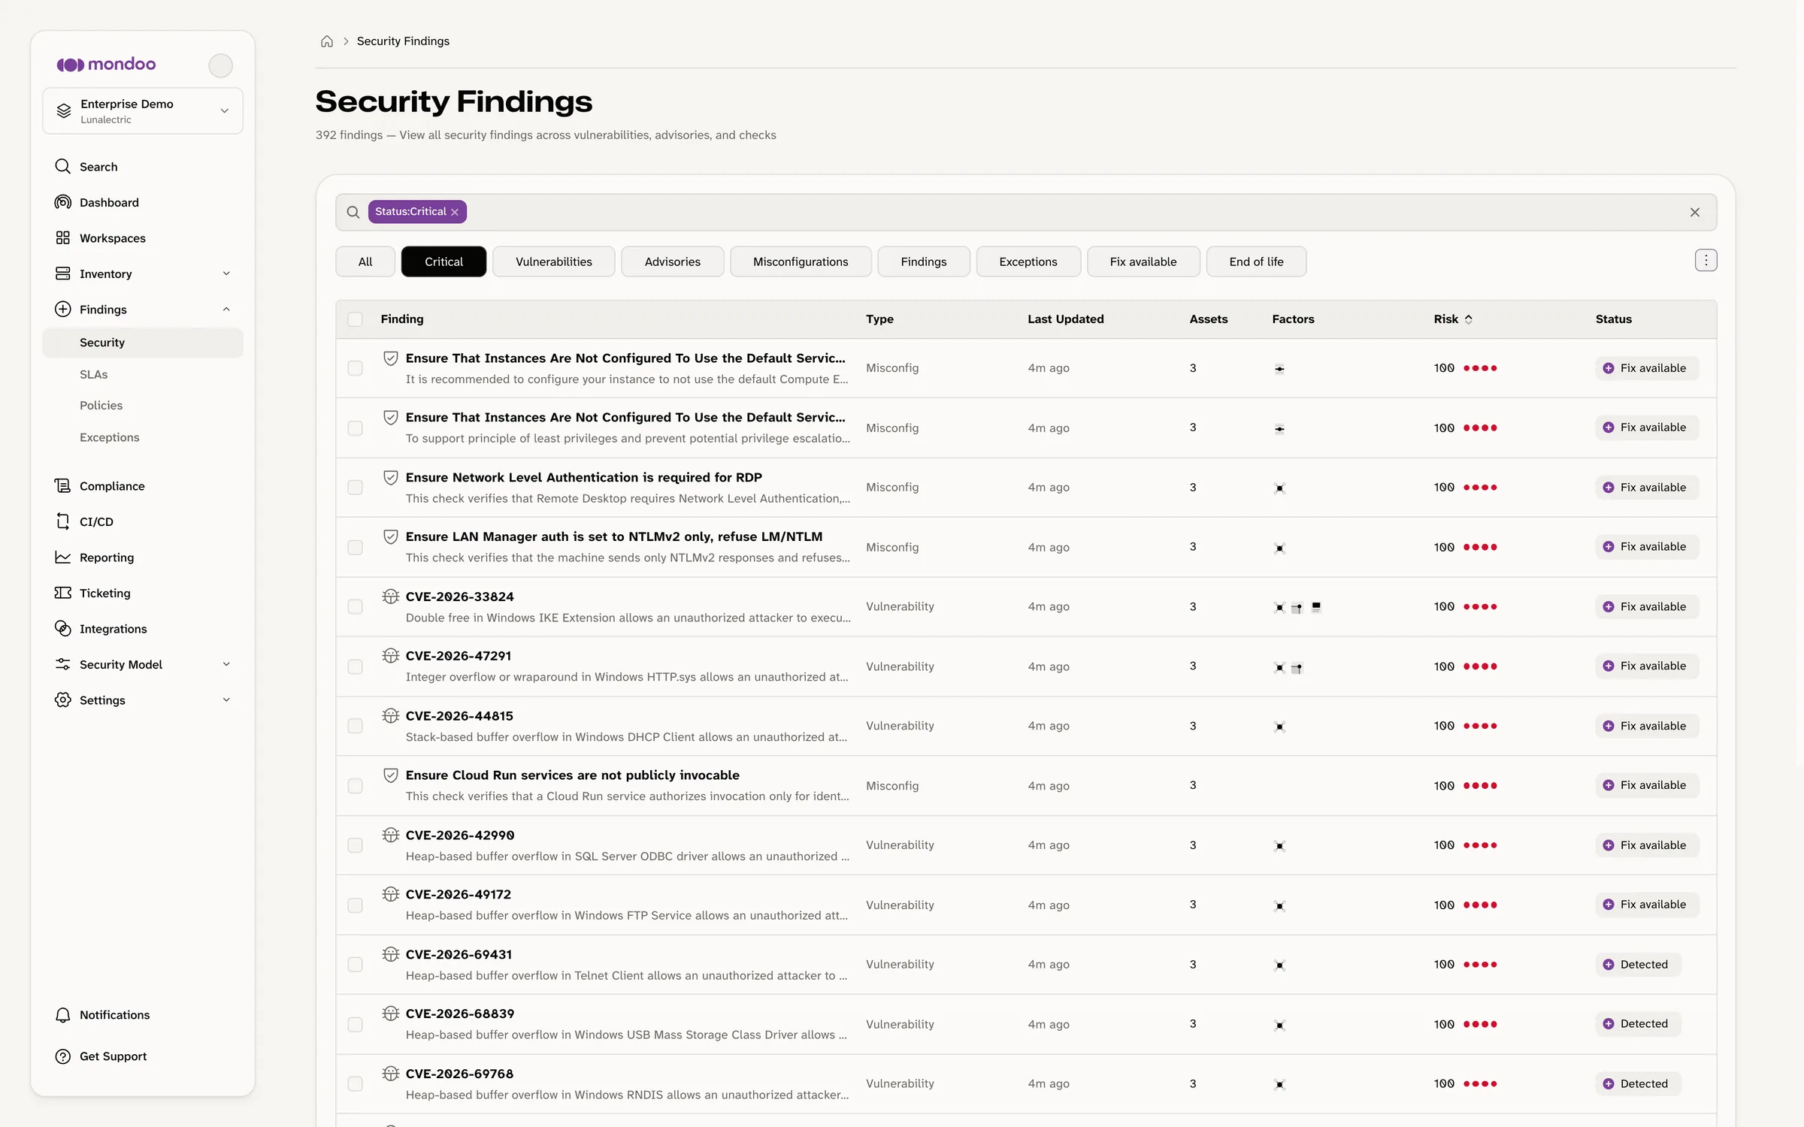Open Policies under Findings
Image resolution: width=1804 pixels, height=1127 pixels.
point(101,406)
